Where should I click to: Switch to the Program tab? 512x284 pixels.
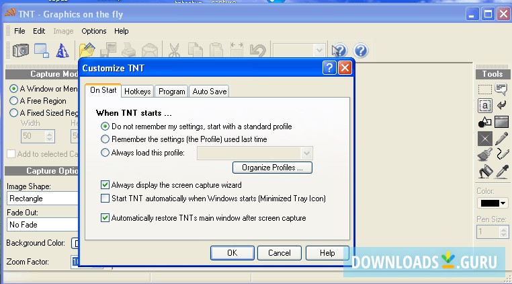172,92
